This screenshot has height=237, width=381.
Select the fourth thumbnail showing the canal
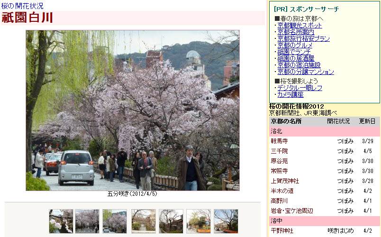[x=144, y=221]
